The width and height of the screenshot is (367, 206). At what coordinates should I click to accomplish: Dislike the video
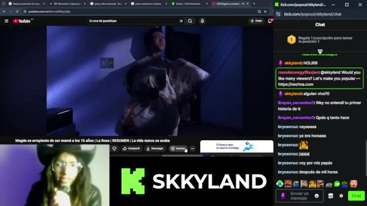(x=114, y=148)
